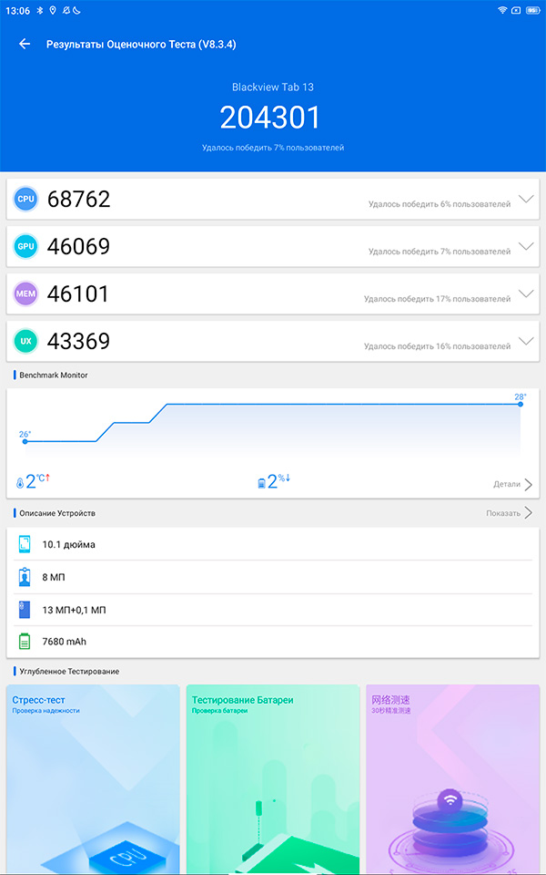Tap the back arrow in the header
Image resolution: width=546 pixels, height=875 pixels.
tap(25, 44)
